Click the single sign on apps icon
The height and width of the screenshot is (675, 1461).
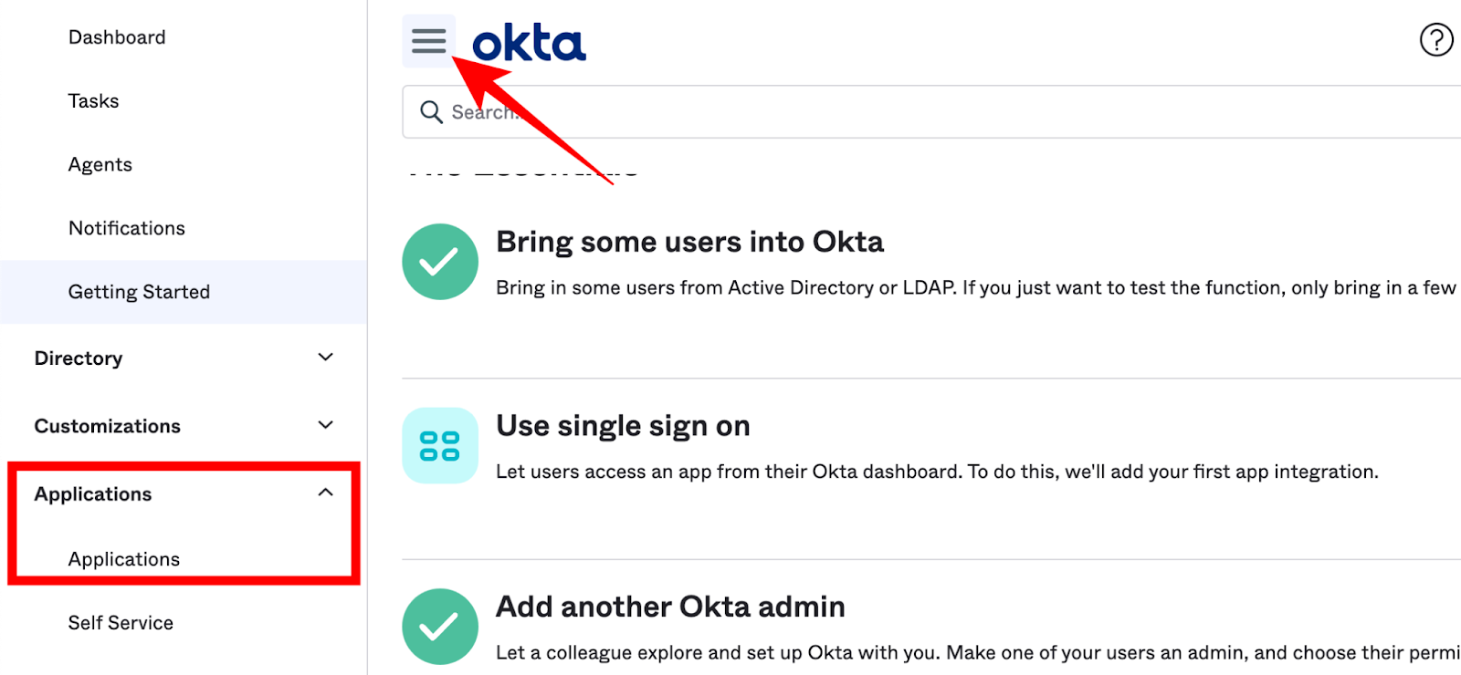coord(440,446)
